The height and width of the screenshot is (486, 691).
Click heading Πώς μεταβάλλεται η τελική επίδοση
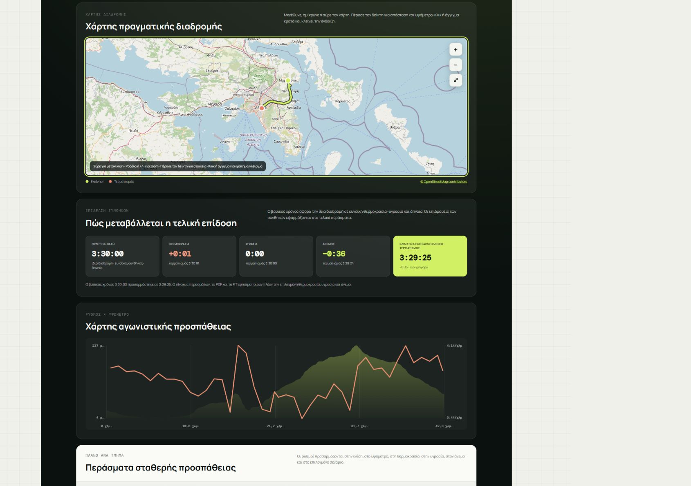click(161, 223)
